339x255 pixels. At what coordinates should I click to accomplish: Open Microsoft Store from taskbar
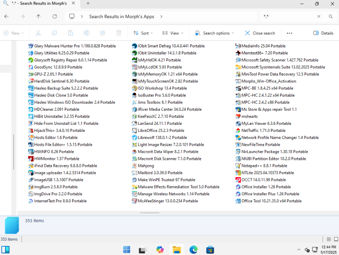[x=210, y=250]
